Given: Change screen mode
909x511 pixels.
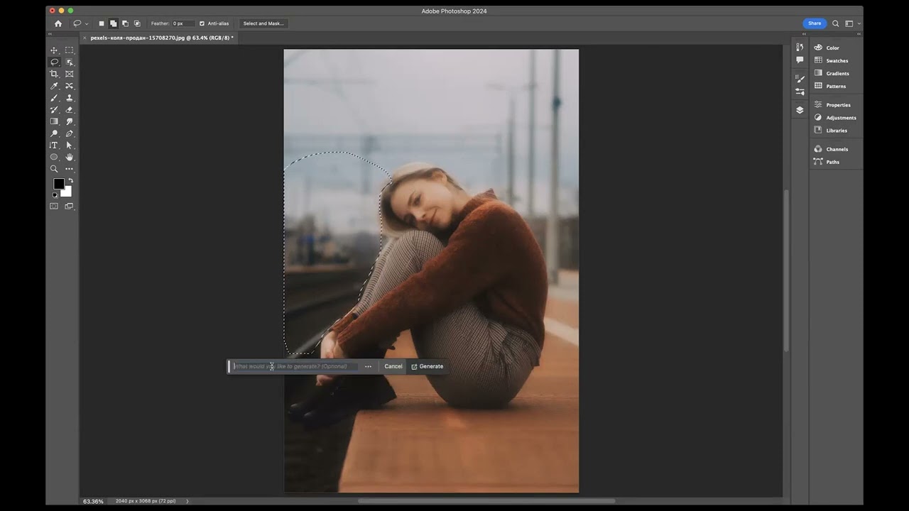Looking at the screenshot, I should click(69, 206).
